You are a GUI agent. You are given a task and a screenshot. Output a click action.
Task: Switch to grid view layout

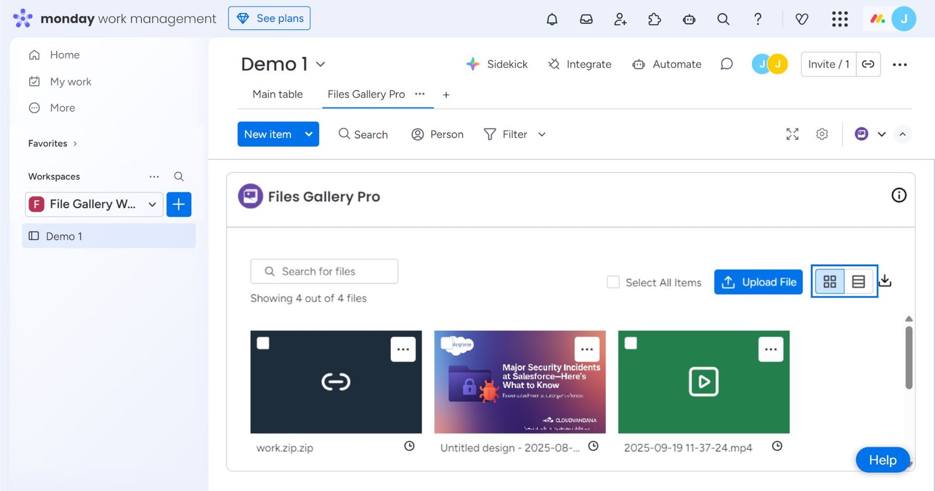coord(829,282)
